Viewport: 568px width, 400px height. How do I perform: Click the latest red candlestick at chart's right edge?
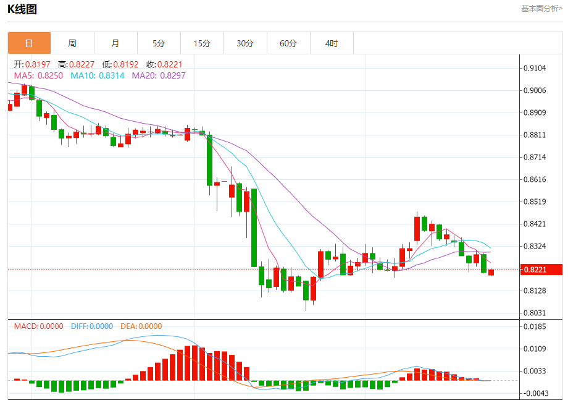point(491,272)
